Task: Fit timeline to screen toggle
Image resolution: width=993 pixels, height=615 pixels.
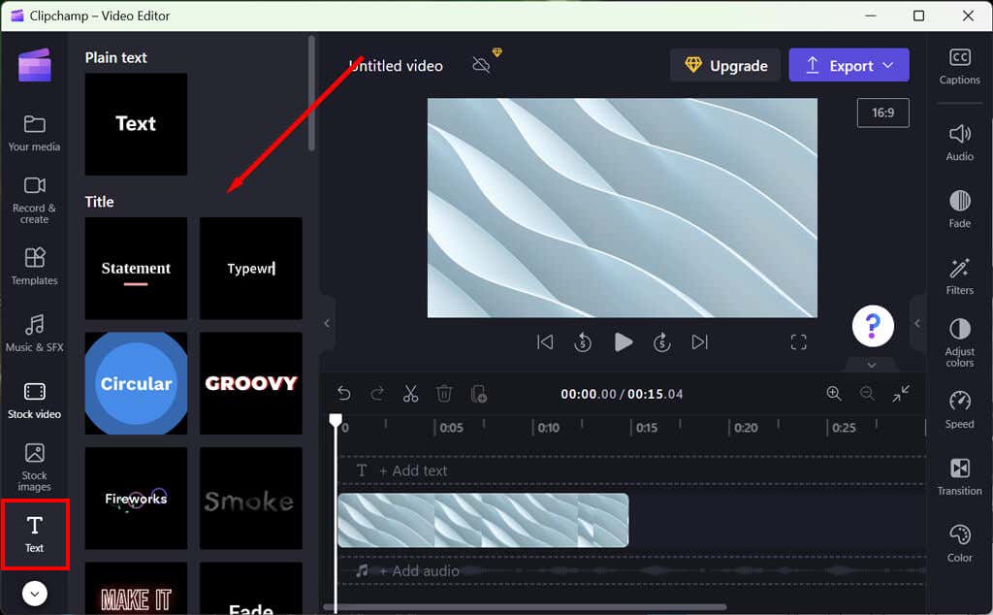Action: click(x=901, y=393)
